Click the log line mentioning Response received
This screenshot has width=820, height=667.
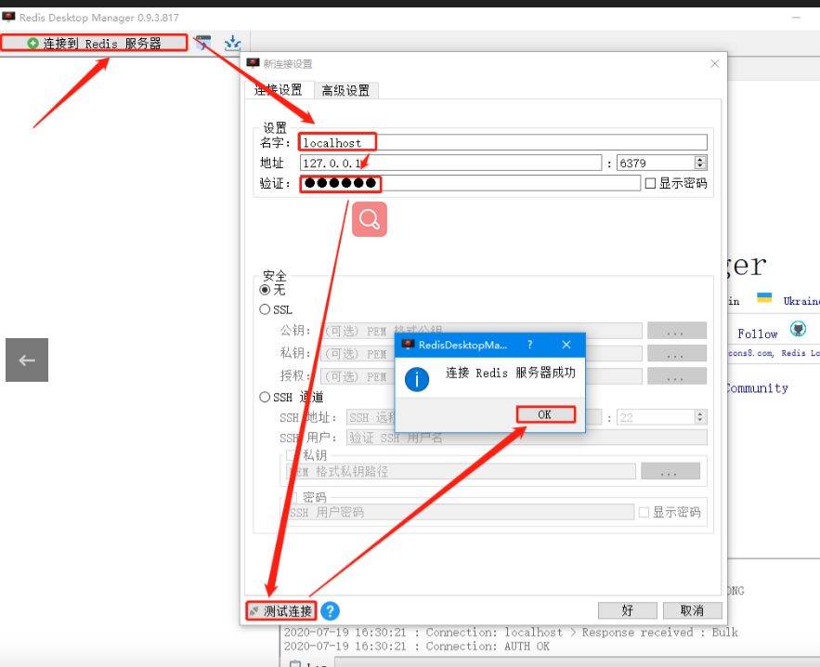pos(511,632)
